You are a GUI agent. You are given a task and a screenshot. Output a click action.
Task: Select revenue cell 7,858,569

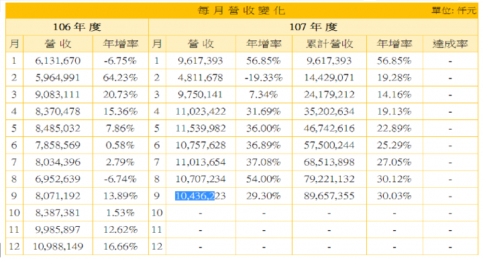pos(58,146)
